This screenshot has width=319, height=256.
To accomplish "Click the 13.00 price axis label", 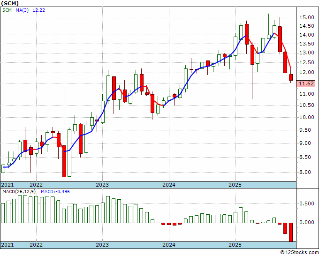I will (307, 53).
